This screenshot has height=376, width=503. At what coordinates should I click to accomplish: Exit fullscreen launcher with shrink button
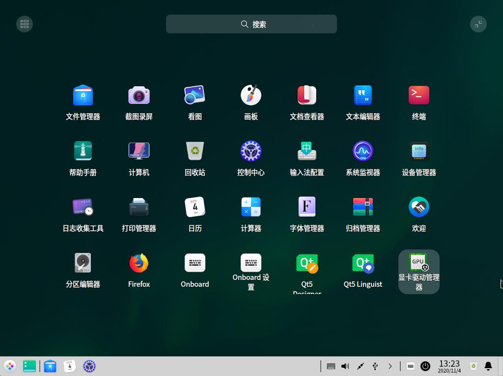click(478, 24)
